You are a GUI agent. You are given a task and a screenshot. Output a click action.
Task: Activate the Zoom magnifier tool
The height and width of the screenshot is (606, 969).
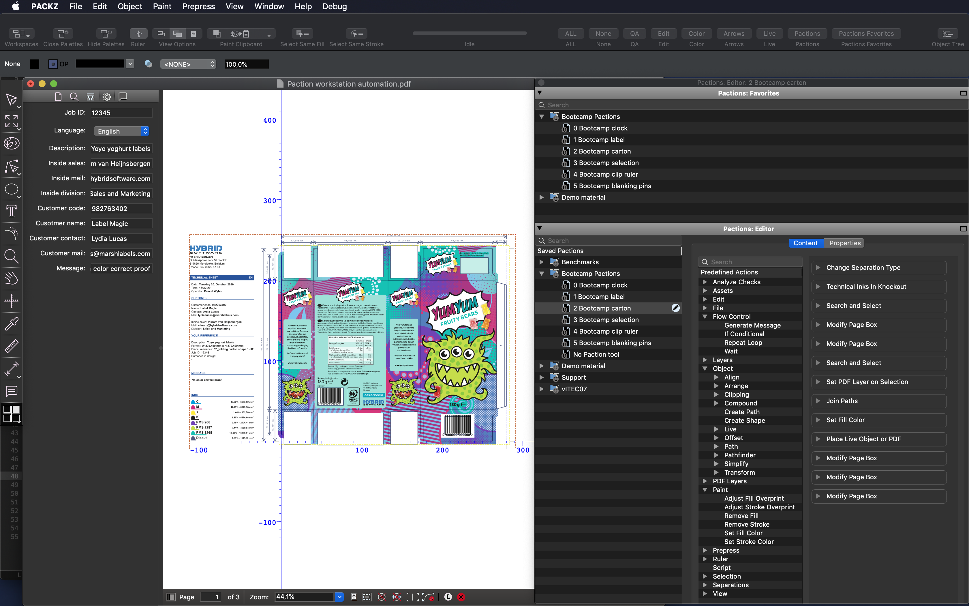click(x=11, y=256)
